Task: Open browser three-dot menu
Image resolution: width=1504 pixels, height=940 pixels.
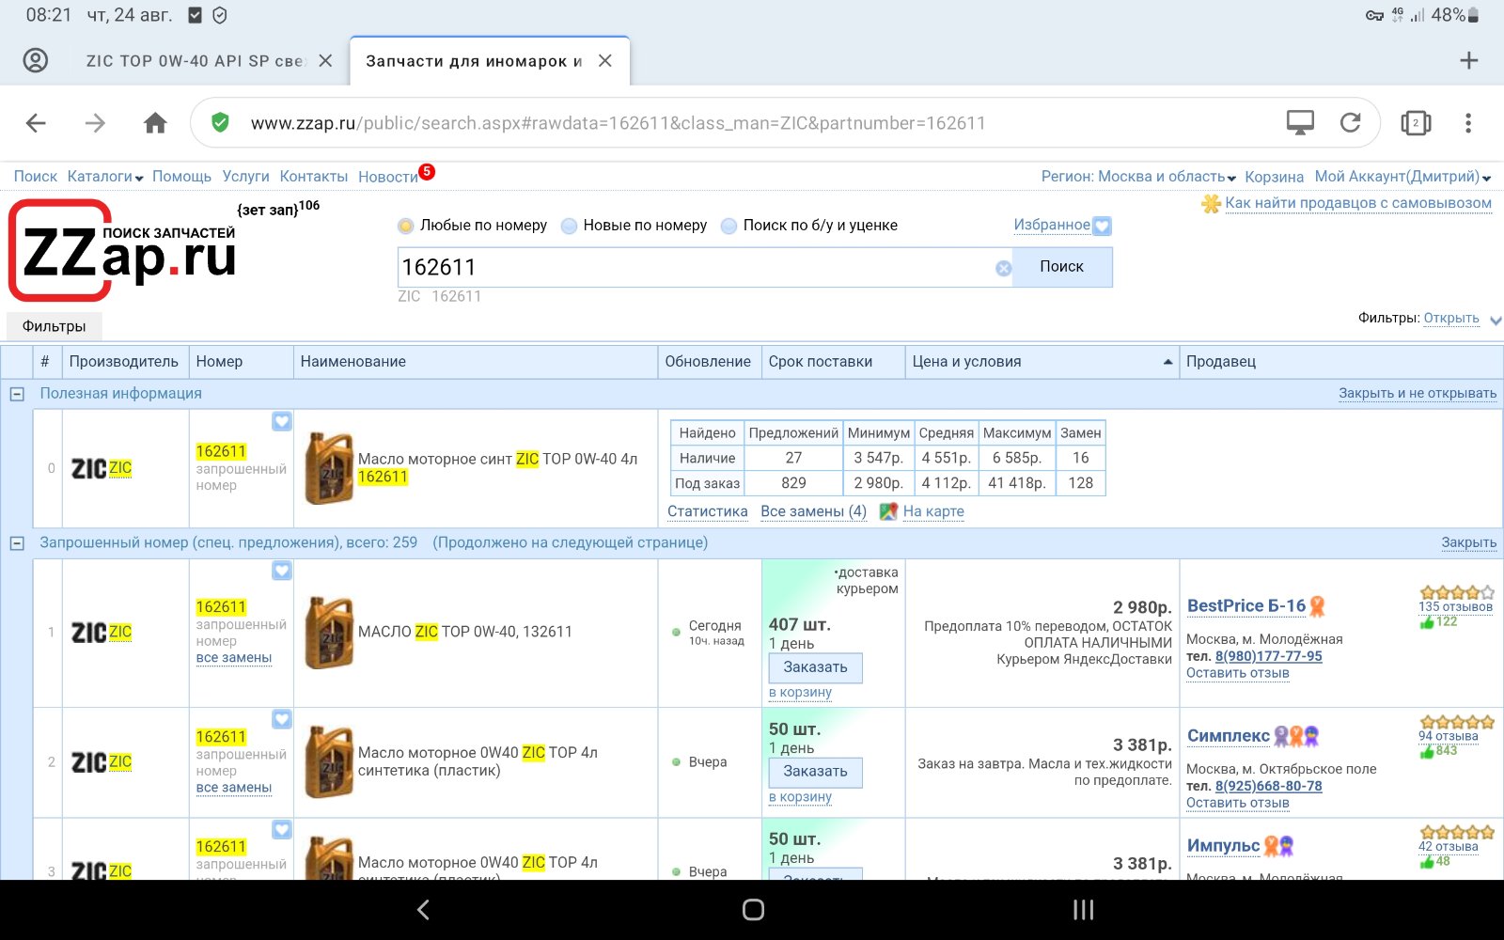Action: point(1468,122)
